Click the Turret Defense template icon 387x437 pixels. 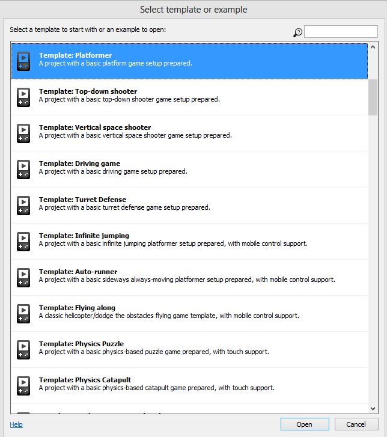point(23,206)
